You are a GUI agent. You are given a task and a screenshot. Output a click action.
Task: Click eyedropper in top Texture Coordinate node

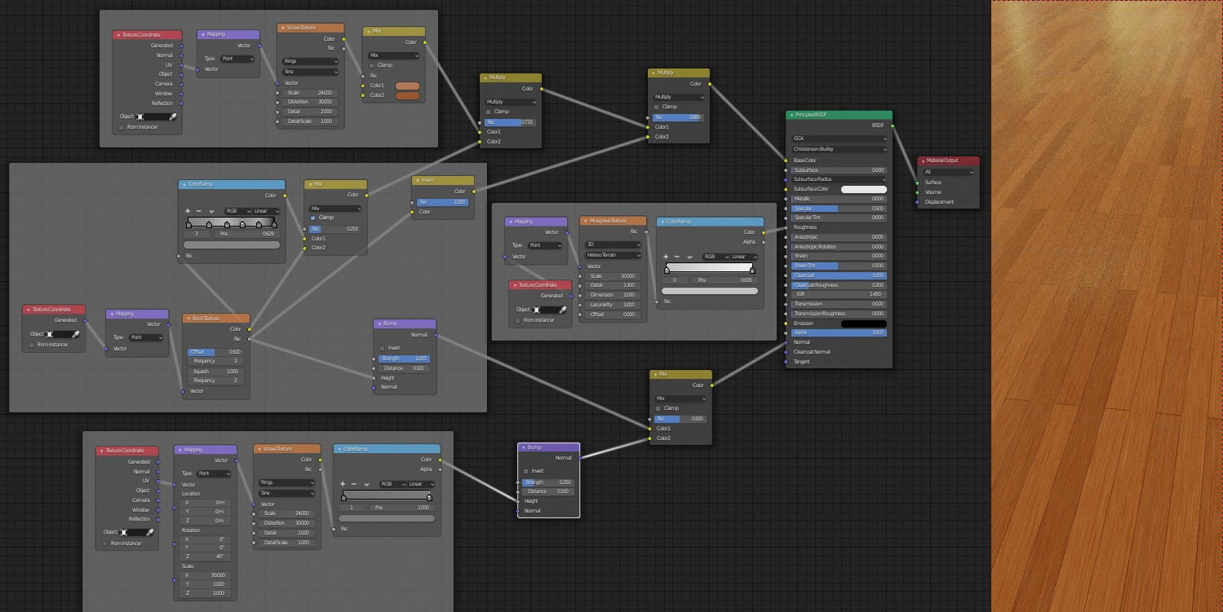(173, 117)
